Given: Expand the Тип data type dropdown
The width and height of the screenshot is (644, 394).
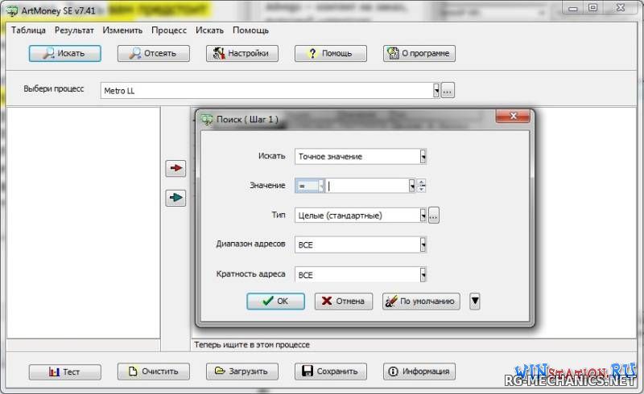Looking at the screenshot, I should click(x=423, y=215).
